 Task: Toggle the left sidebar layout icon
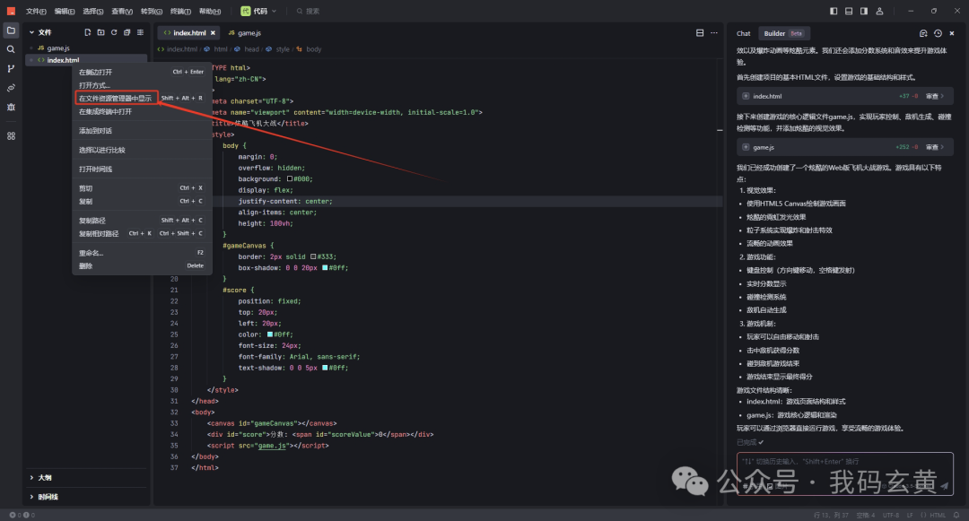(834, 11)
